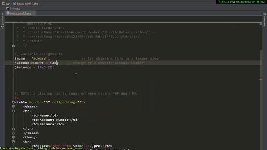Click the NOTE closing tag comment line

click(76, 93)
